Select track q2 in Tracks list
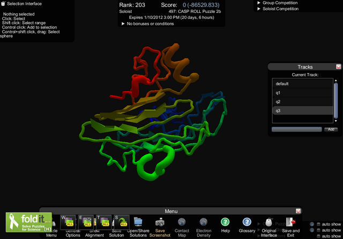Image resolution: width=343 pixels, height=239 pixels. pyautogui.click(x=303, y=102)
